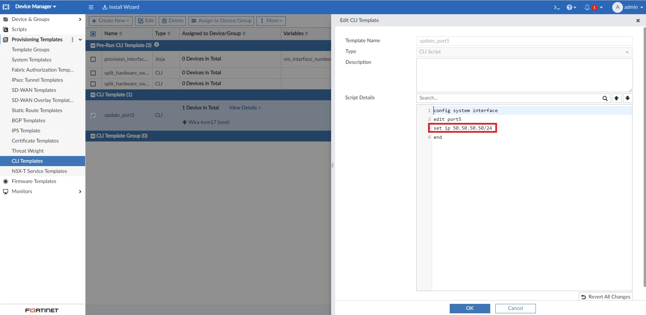The image size is (646, 315).
Task: Collapse the Pre-Run CLI Template group
Action: coord(93,46)
